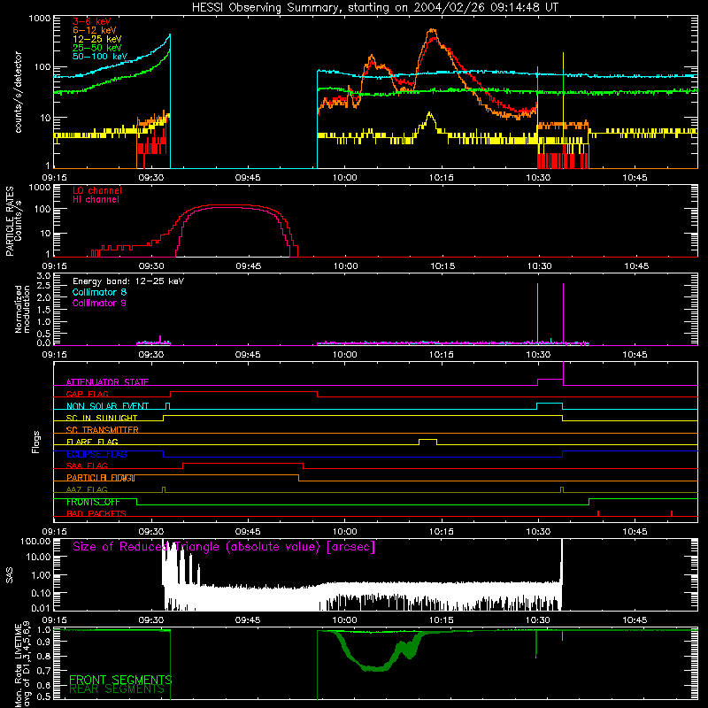
Task: Click the SC_IN_SUNLIGHT flag label
Action: coord(102,418)
